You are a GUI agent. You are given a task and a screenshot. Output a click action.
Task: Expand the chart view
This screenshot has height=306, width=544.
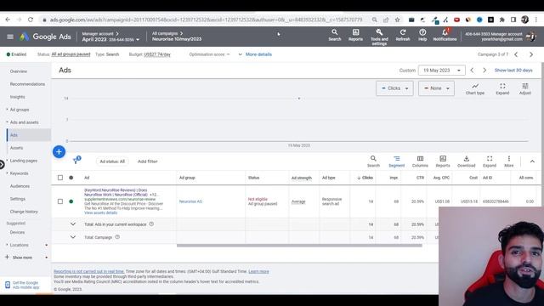[x=502, y=88]
